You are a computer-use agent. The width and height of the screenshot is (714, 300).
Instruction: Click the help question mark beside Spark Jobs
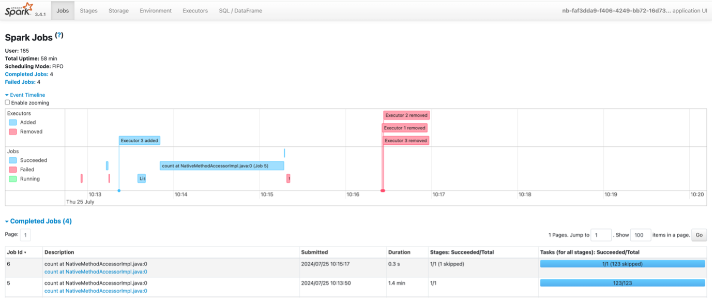click(59, 35)
